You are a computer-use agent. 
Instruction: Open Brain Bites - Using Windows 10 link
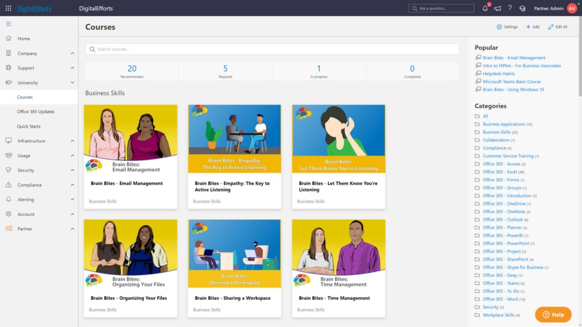click(513, 89)
